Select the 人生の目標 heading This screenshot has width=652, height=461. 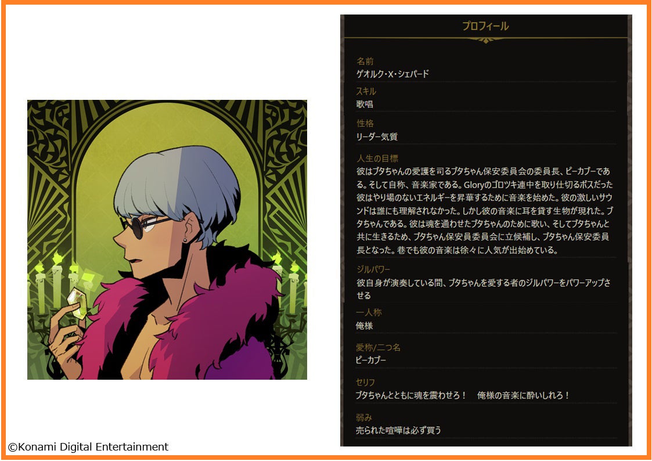(x=377, y=159)
